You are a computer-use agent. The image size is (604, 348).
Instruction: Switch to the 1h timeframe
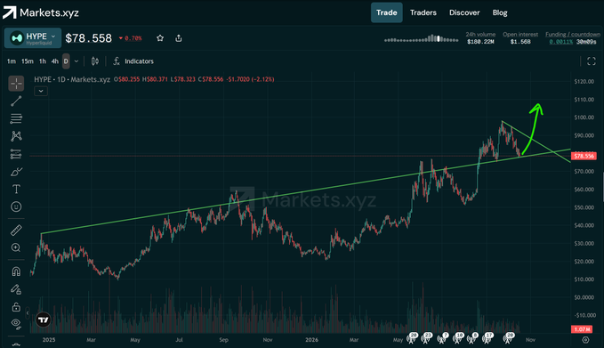pos(43,61)
